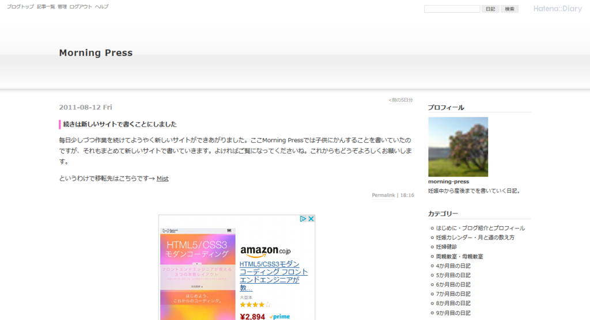The image size is (590, 320).
Task: Open ブログトップ in the top menu
Action: click(20, 7)
